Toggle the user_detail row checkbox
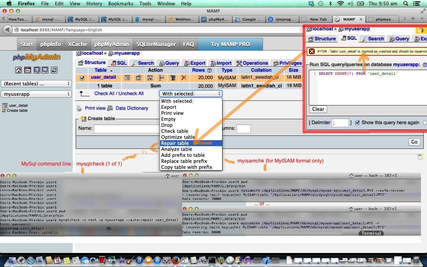Viewport: 427px width, 267px height. (82, 78)
